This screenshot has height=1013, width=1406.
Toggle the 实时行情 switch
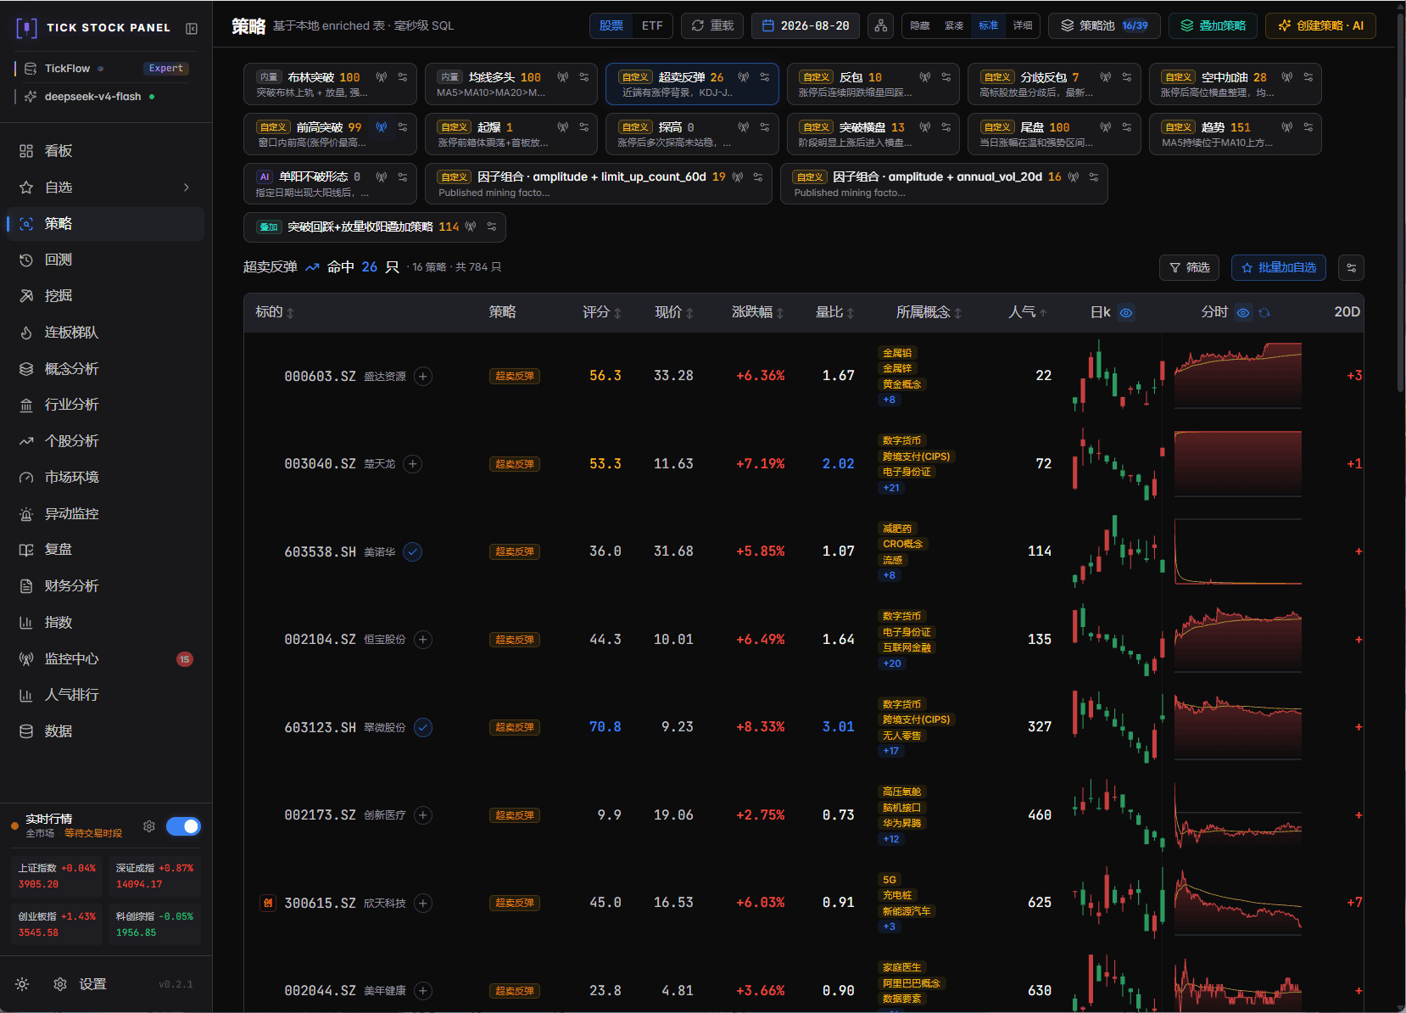point(183,826)
